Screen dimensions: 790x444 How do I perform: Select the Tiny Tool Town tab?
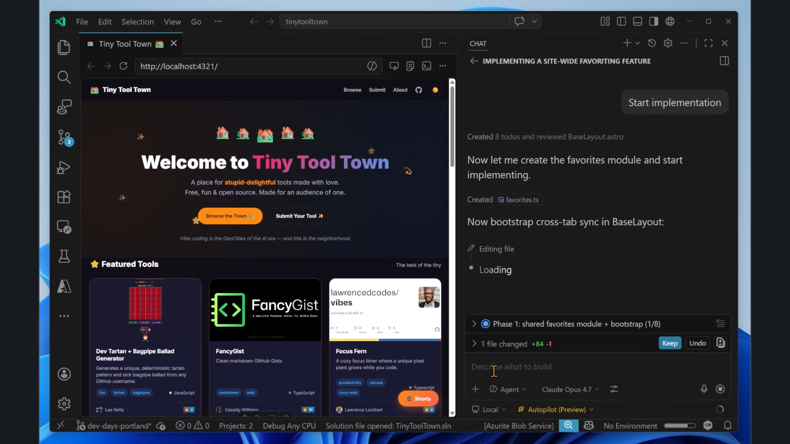[125, 44]
